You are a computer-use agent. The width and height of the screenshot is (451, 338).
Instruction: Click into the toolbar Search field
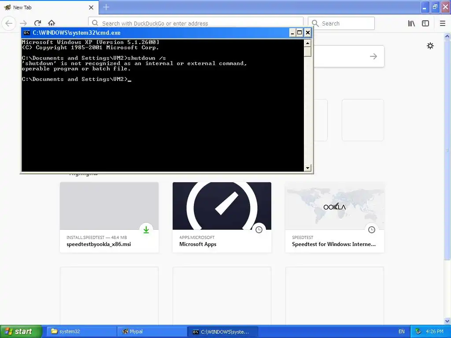tap(341, 23)
